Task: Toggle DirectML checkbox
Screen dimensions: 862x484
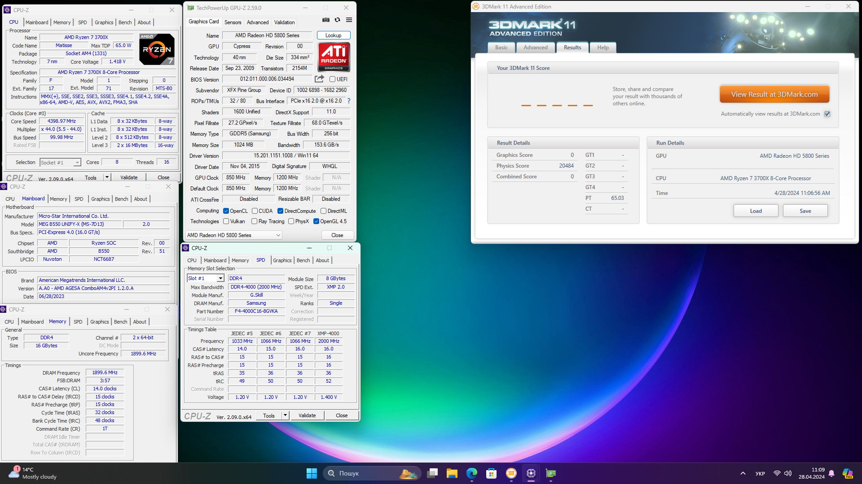Action: click(323, 211)
